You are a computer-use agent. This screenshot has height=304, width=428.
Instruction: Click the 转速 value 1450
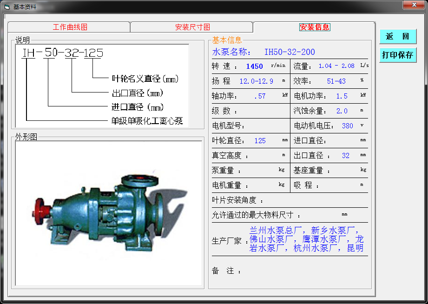coord(254,66)
